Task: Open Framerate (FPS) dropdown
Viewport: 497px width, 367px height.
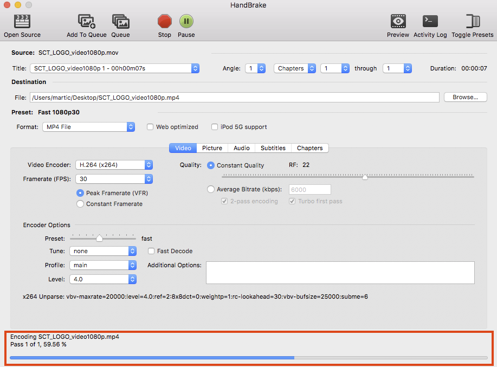Action: [x=114, y=179]
